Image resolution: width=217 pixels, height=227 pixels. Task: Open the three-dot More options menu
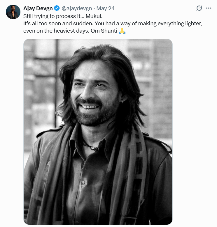(209, 8)
